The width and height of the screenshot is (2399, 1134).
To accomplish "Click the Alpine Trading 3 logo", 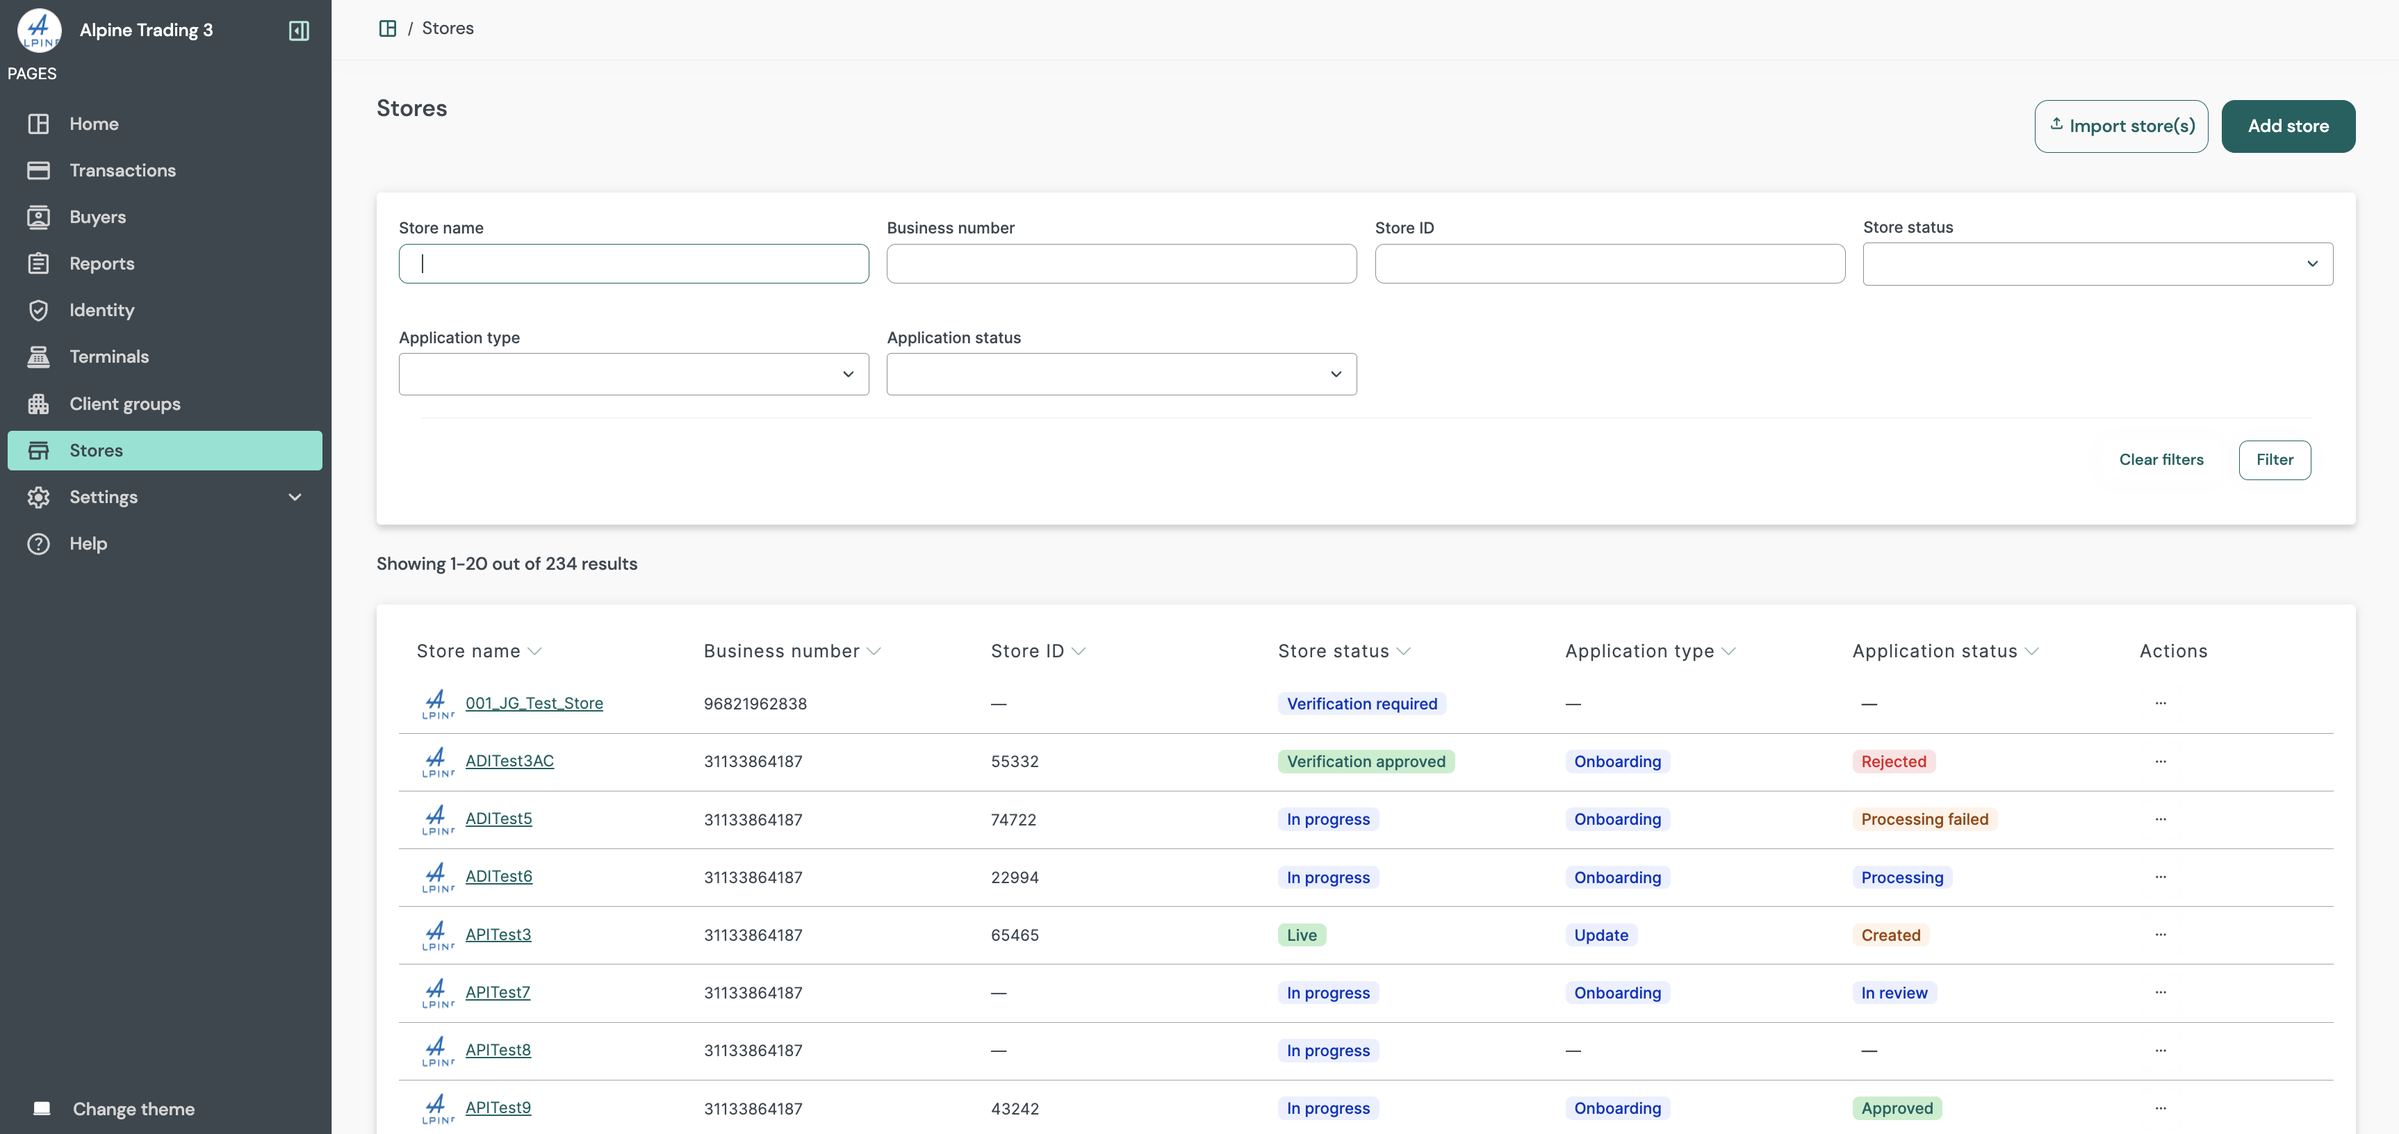I will 38,29.
